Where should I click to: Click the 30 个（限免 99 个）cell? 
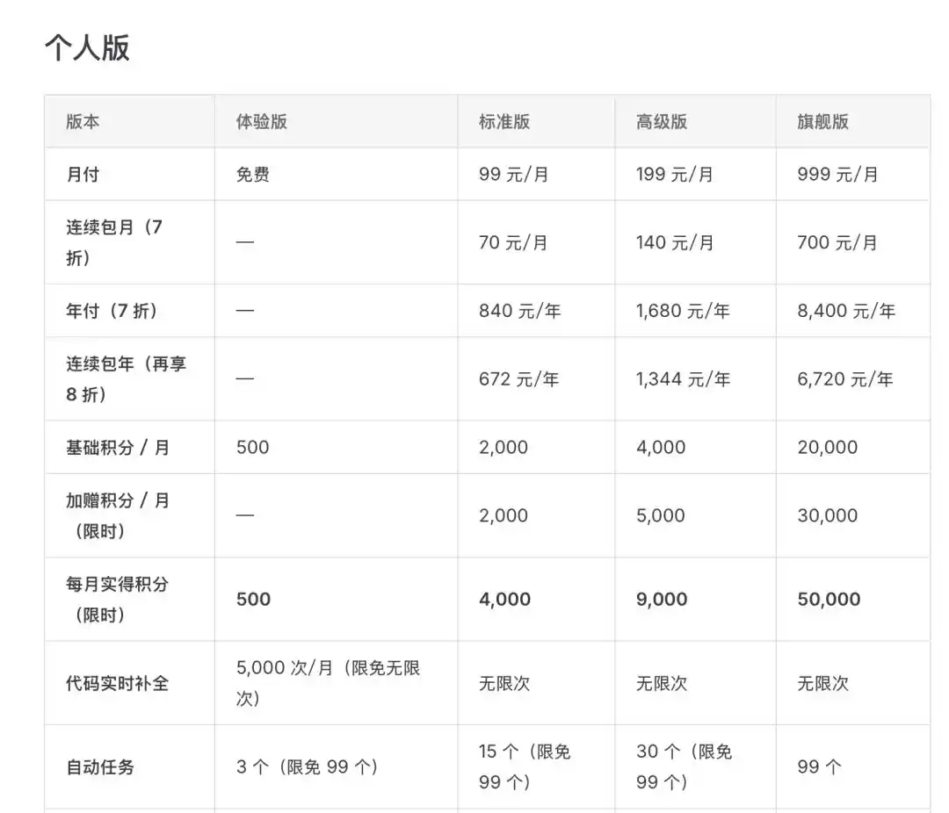[x=685, y=767]
